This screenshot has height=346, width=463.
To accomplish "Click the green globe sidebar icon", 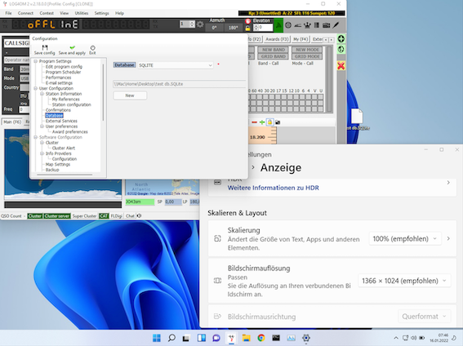I will click(x=341, y=49).
